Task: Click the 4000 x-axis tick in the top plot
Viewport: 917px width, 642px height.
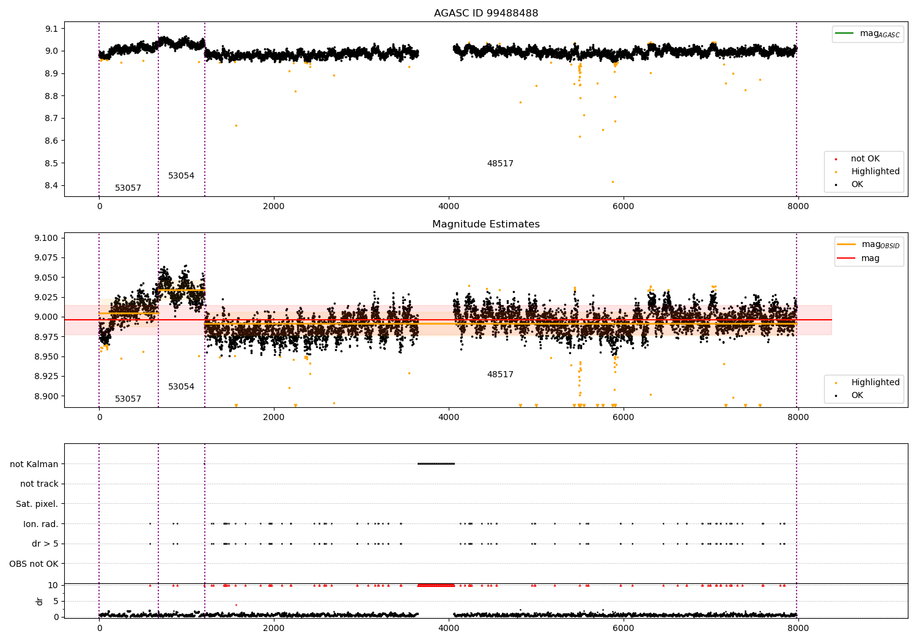Action: click(449, 206)
